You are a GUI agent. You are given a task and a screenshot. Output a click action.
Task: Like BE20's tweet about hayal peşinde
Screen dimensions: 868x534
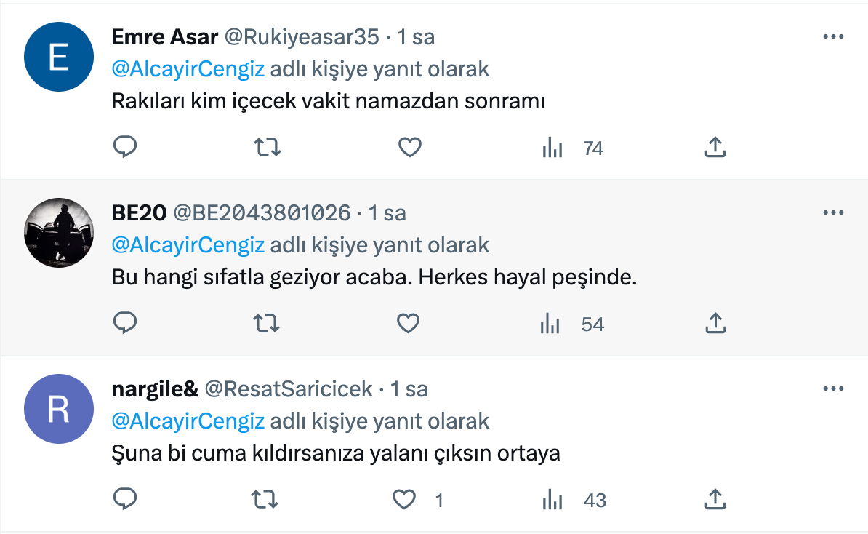click(x=409, y=323)
